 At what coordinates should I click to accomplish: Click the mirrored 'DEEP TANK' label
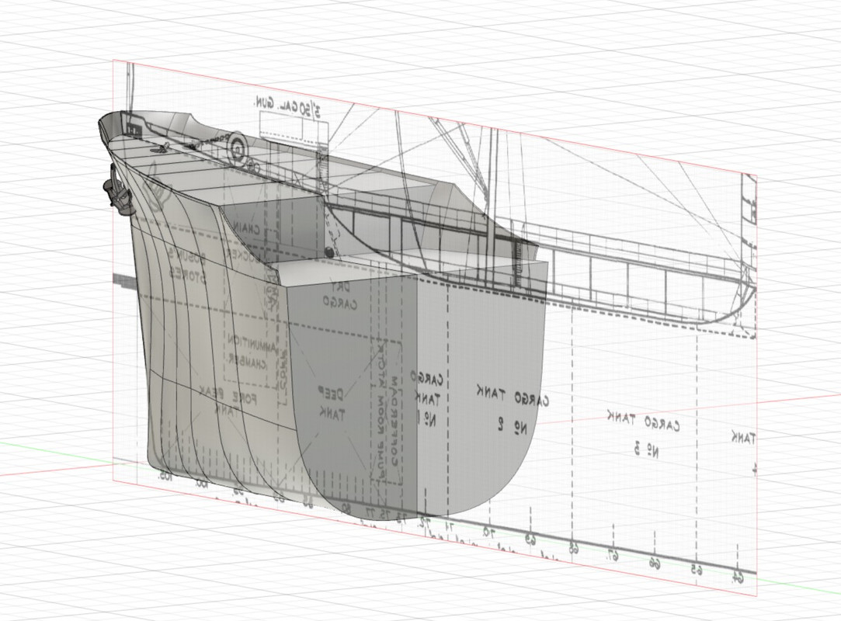pyautogui.click(x=332, y=405)
